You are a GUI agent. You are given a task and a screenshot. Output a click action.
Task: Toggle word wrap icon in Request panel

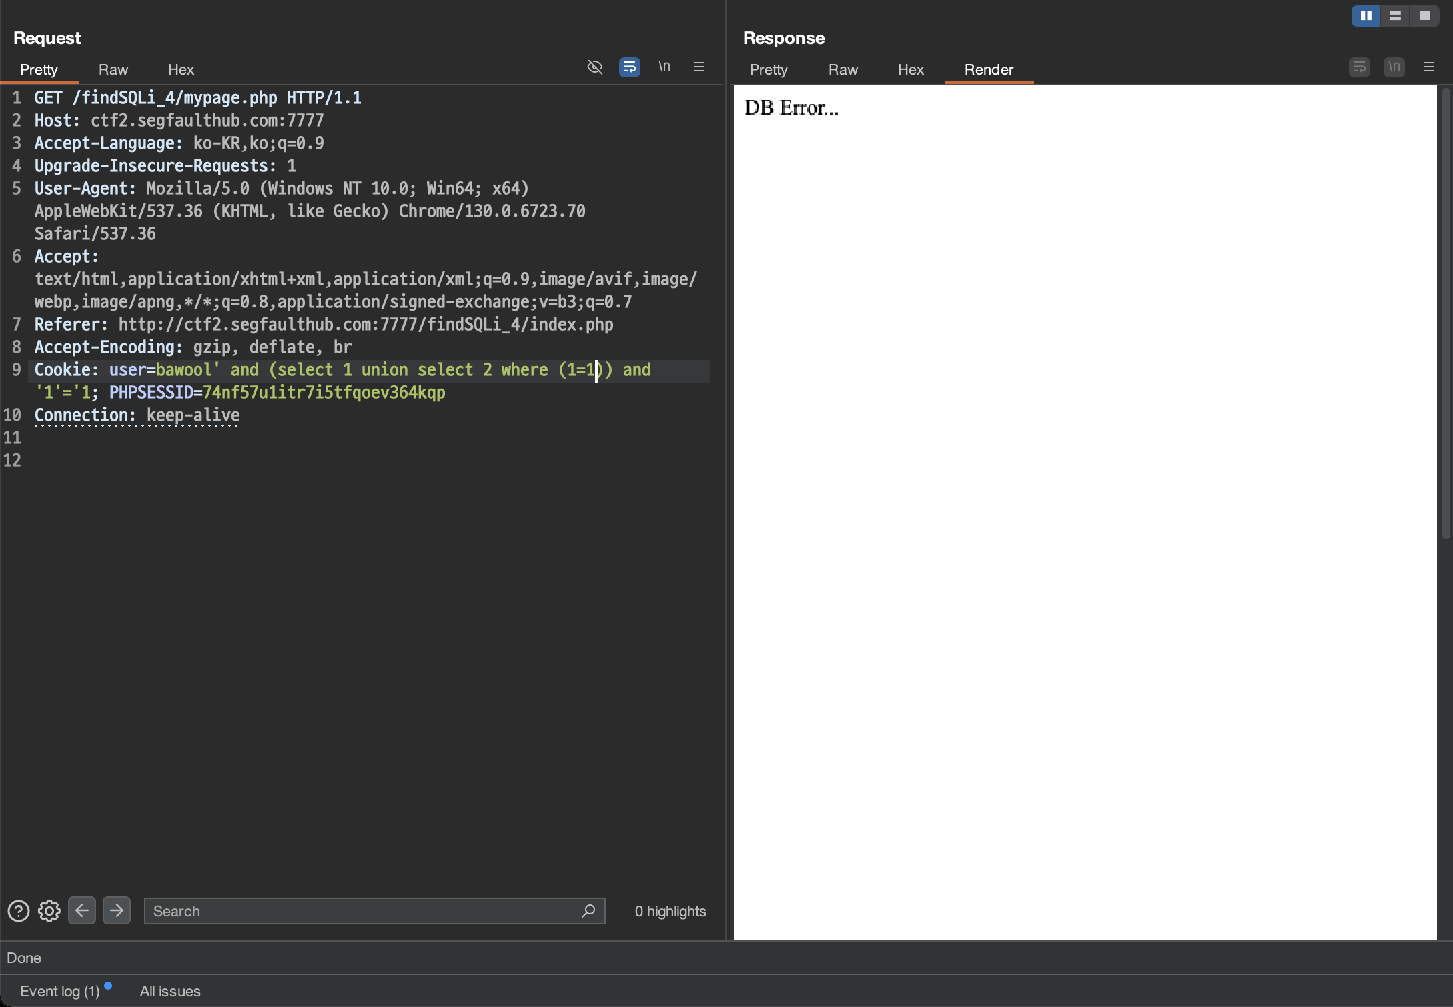(629, 67)
